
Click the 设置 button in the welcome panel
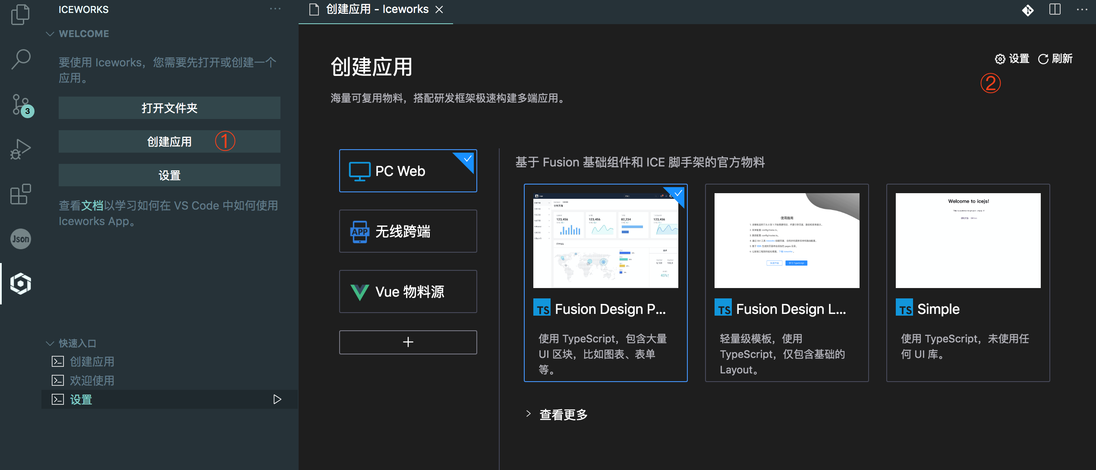[x=170, y=175]
